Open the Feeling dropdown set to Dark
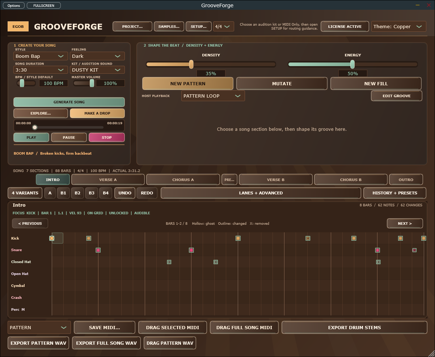Screen dimensions: 435x357 click(97, 56)
